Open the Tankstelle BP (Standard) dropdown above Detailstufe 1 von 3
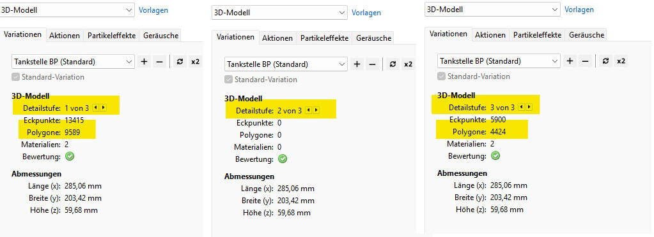The width and height of the screenshot is (654, 237). click(73, 62)
